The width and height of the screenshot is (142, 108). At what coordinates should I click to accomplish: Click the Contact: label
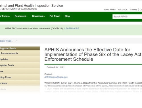49,74
